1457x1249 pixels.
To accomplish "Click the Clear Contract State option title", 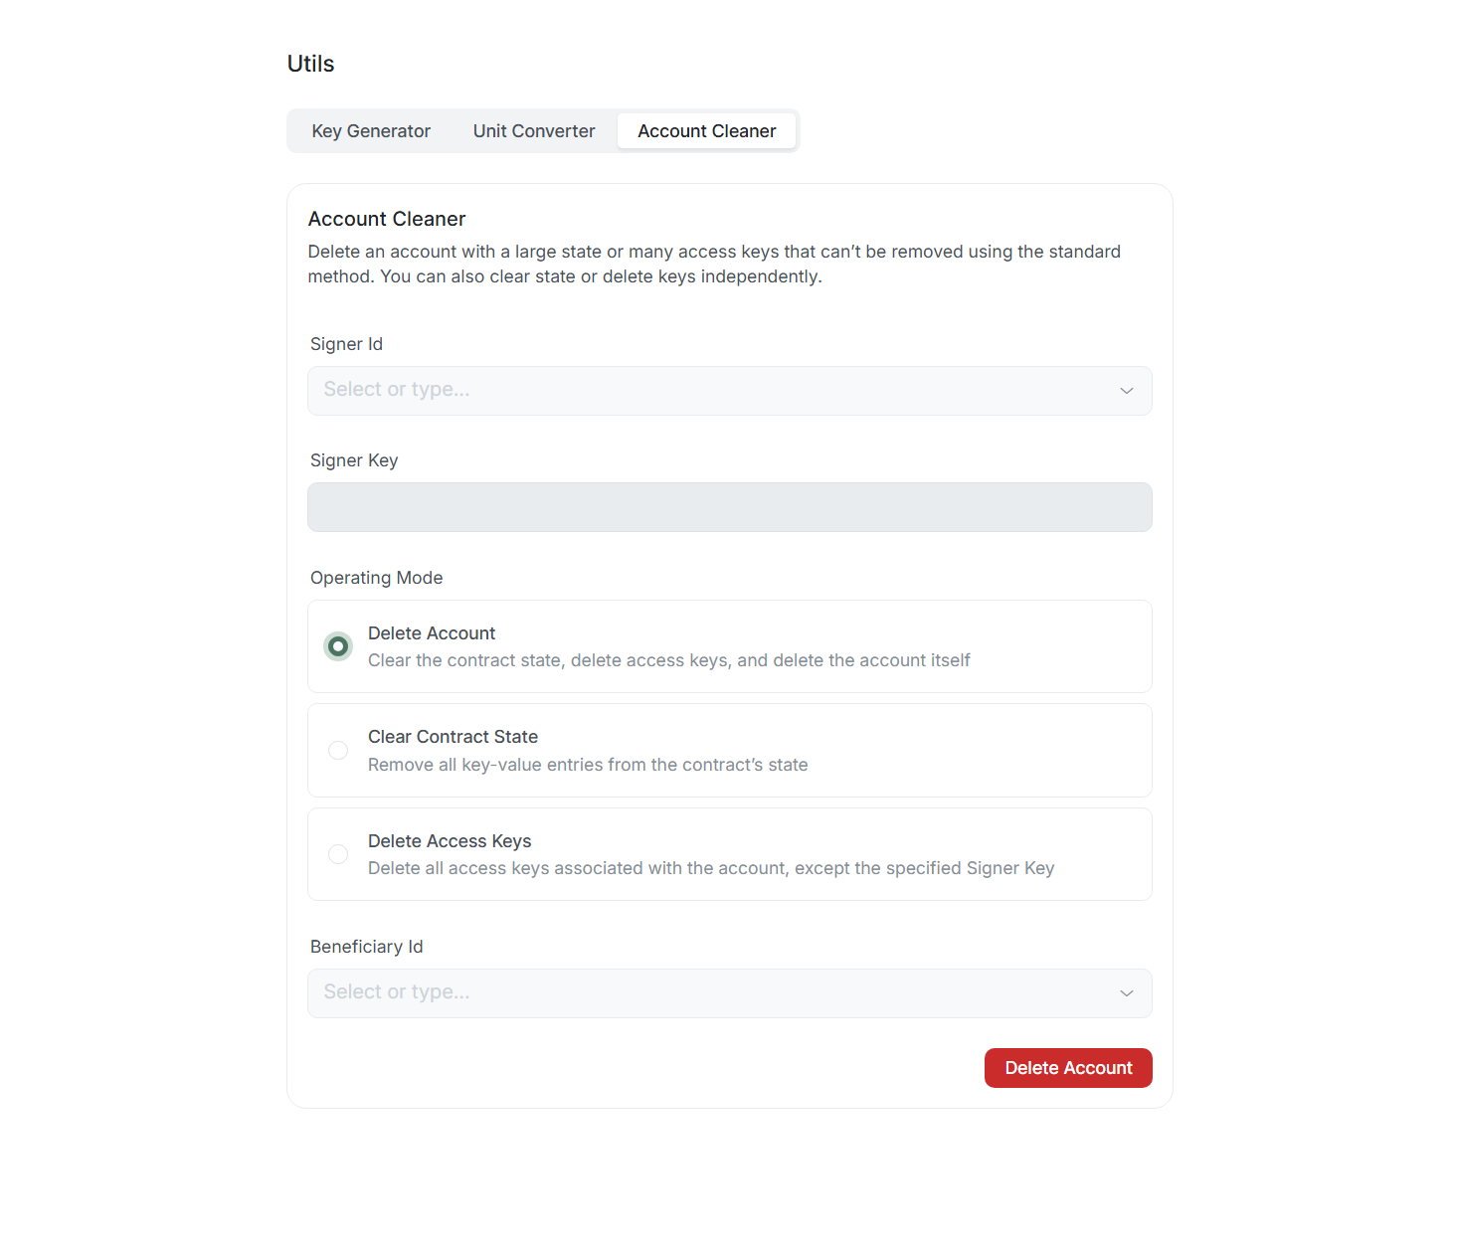I will pyautogui.click(x=453, y=737).
